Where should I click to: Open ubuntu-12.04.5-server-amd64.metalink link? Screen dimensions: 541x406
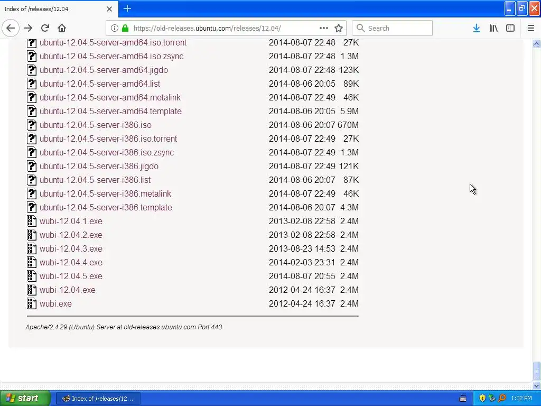pos(110,98)
